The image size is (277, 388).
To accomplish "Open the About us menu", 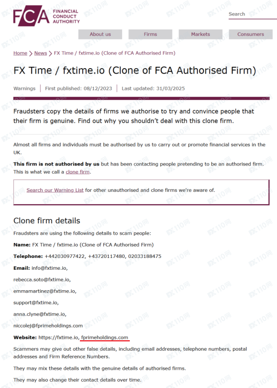I will click(100, 34).
